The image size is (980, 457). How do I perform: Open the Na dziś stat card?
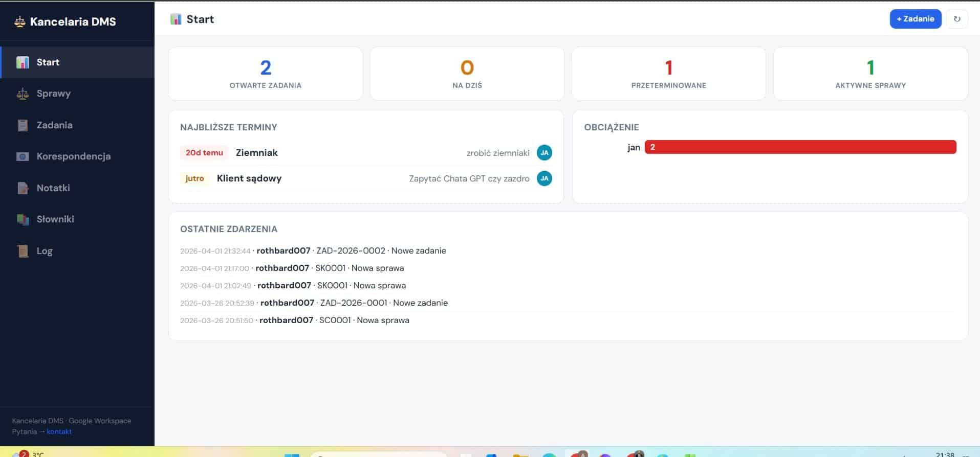click(467, 74)
